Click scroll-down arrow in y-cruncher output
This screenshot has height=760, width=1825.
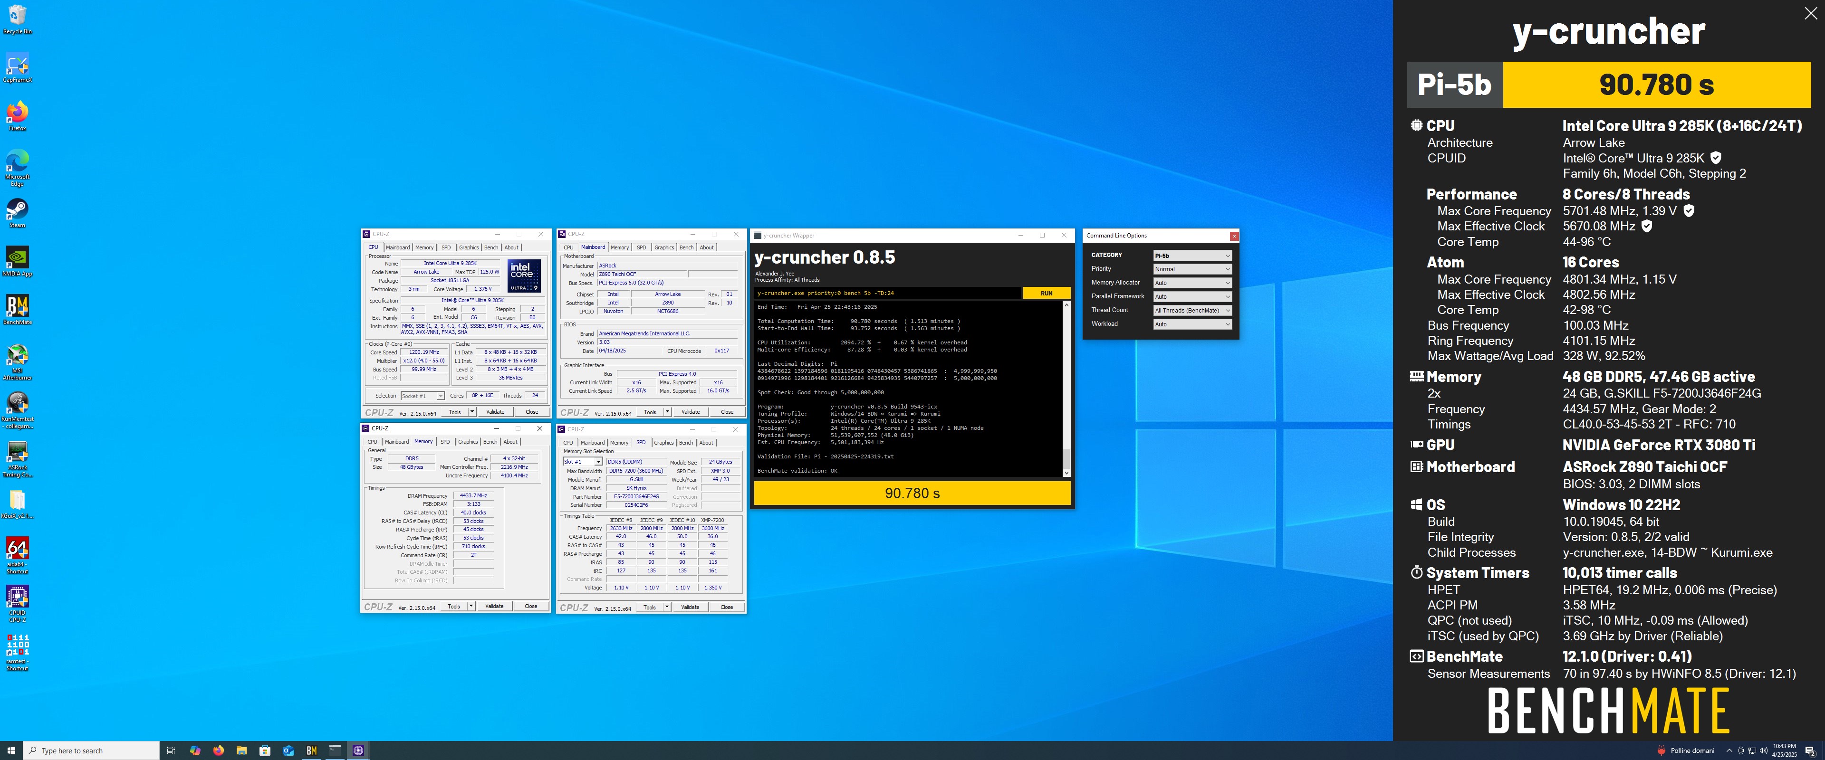click(x=1066, y=473)
